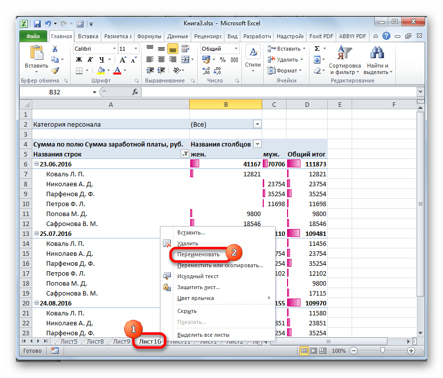The height and width of the screenshot is (378, 443).
Task: Open Sort and Filter funnel icon
Action: 344,53
